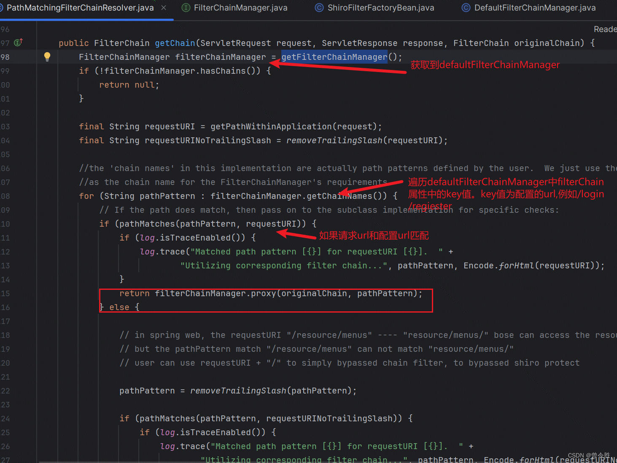Click the class icon on DefaultFilterChainManager.java tab

click(466, 8)
